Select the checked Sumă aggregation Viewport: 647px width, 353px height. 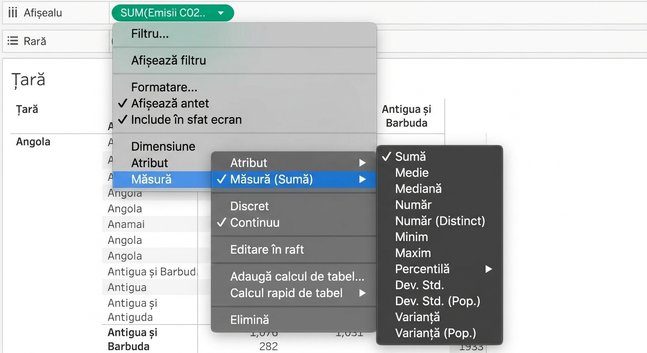click(x=439, y=157)
